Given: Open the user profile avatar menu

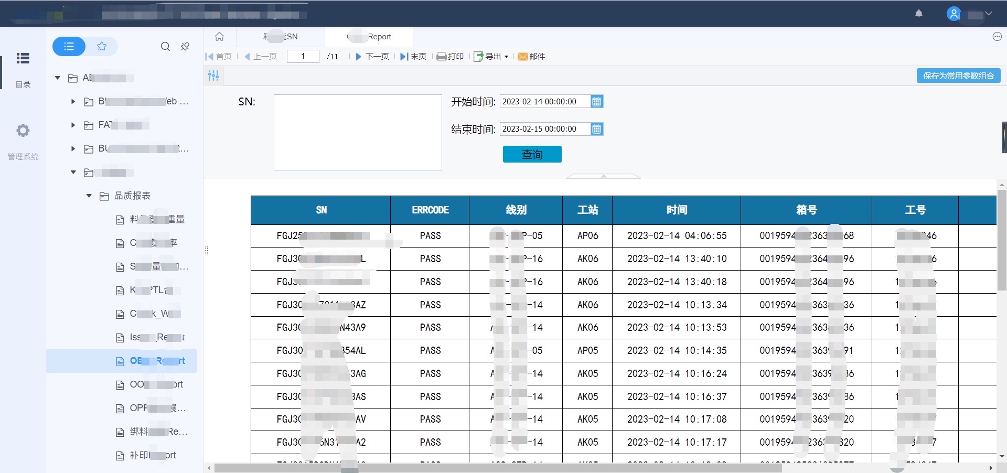Looking at the screenshot, I should point(954,14).
